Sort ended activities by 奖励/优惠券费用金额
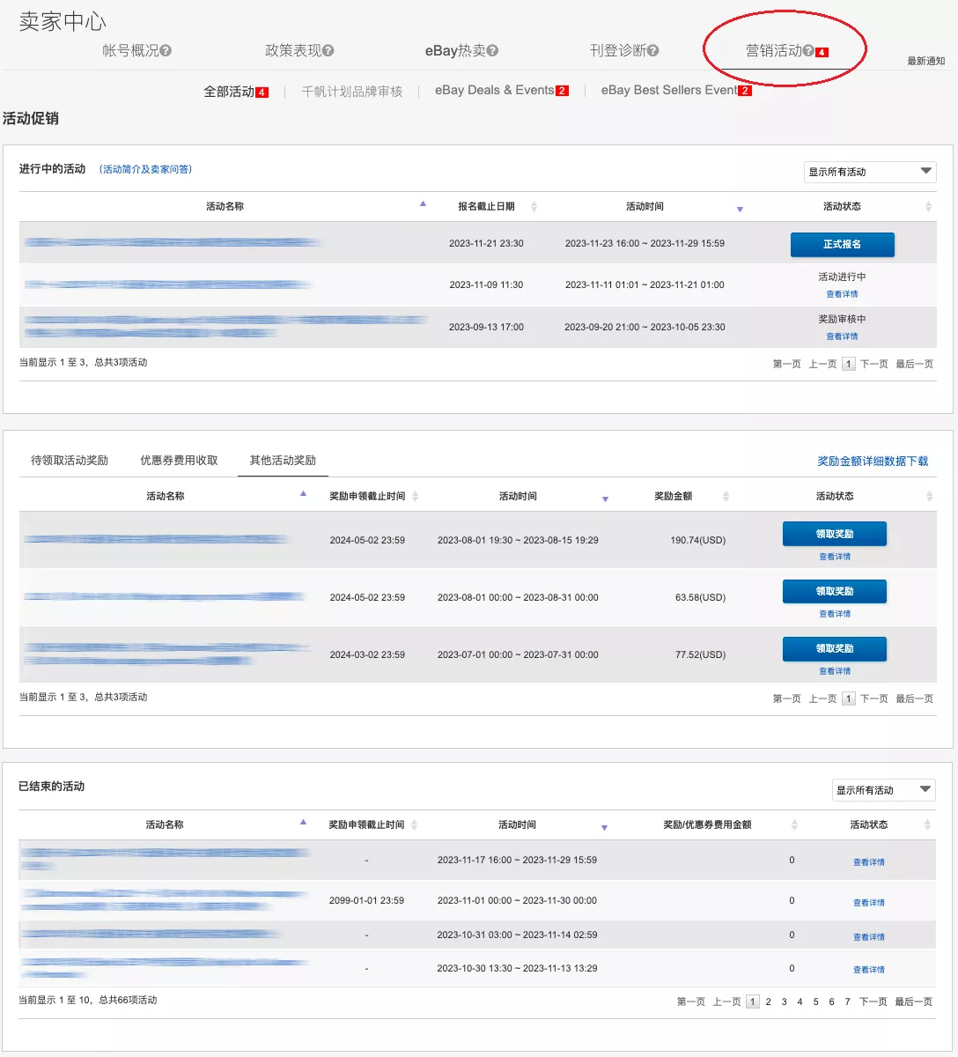The image size is (958, 1057). pos(793,825)
